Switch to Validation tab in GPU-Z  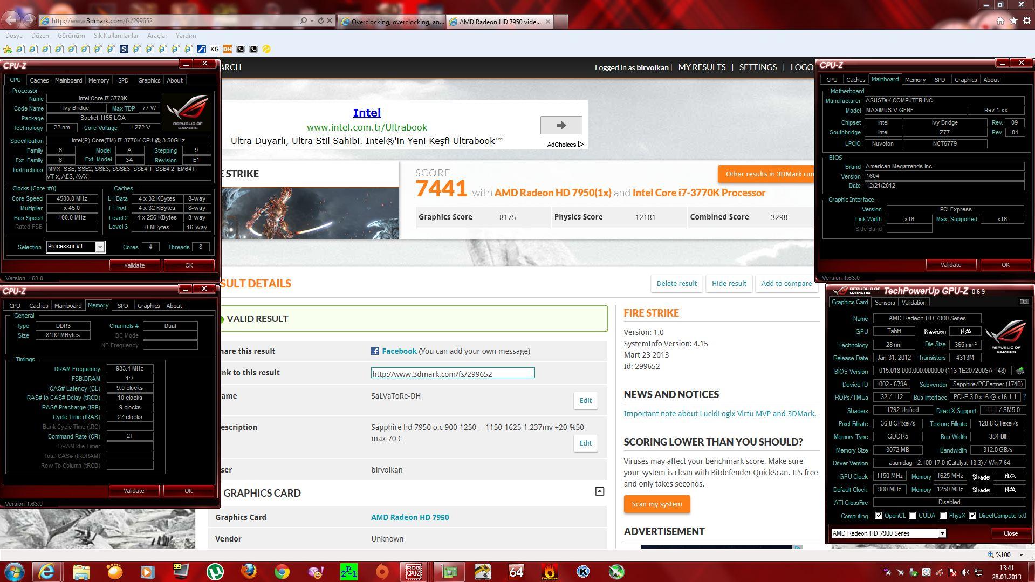coord(914,303)
